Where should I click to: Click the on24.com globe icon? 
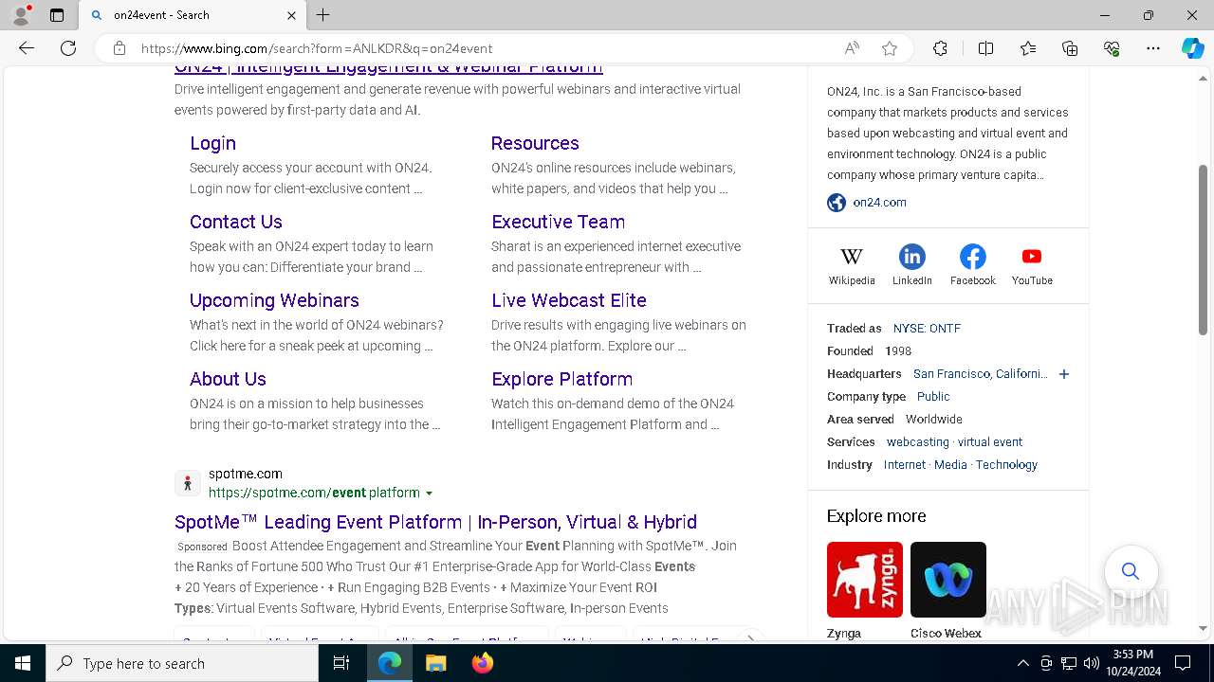pos(837,203)
